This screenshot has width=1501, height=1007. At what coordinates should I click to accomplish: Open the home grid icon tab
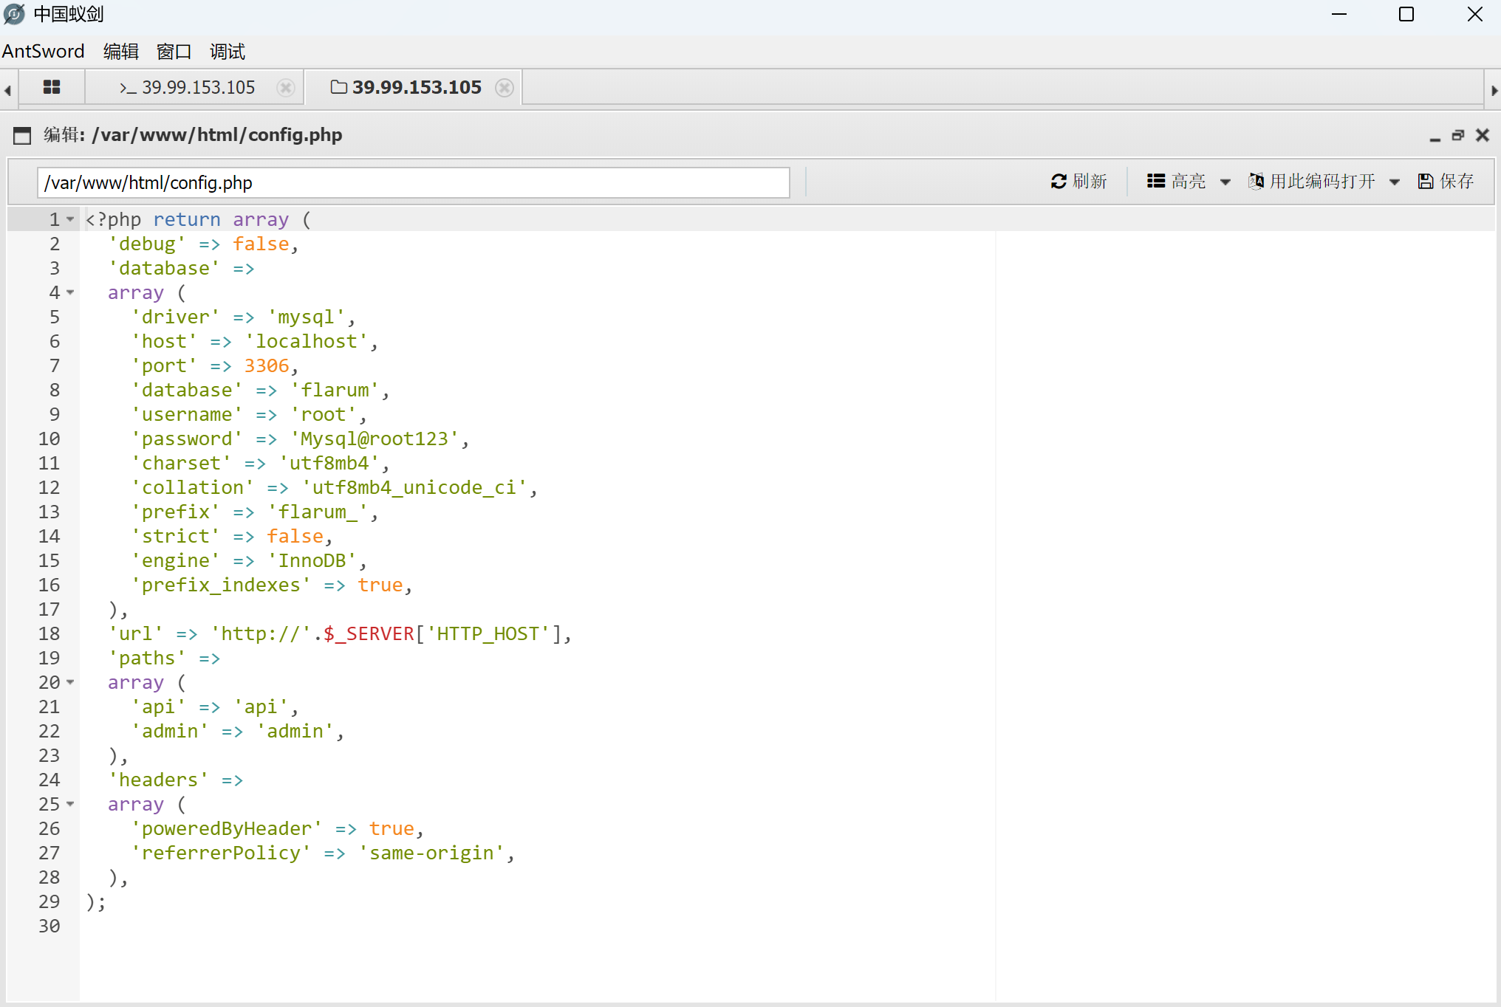[x=52, y=87]
